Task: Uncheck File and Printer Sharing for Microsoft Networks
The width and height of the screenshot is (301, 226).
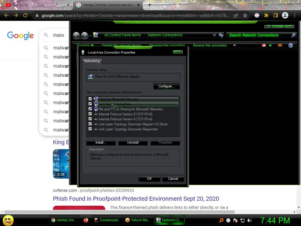Action: click(x=90, y=109)
